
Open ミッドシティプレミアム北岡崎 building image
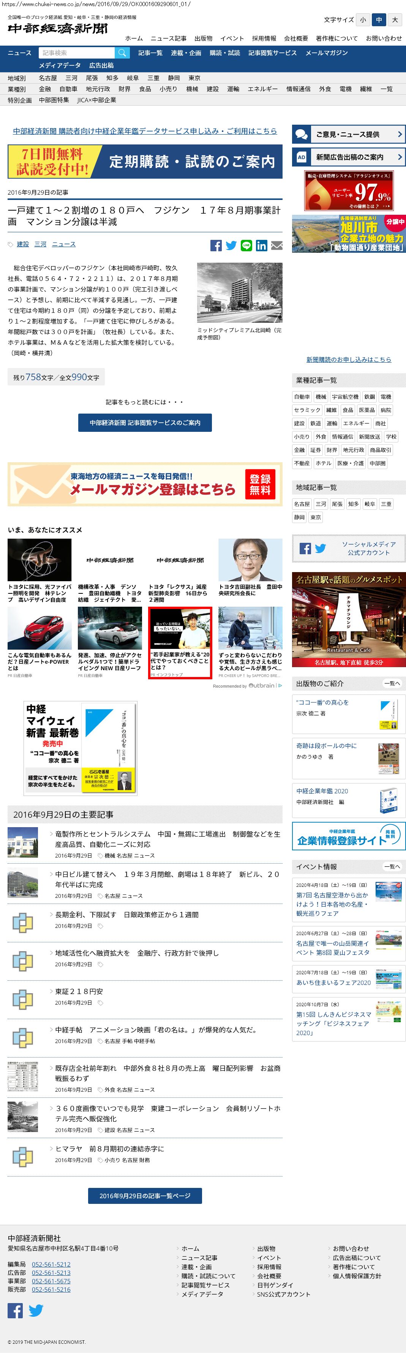click(240, 293)
